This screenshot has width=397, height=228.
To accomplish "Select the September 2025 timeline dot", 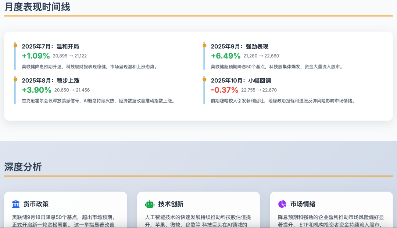I will pos(204,45).
